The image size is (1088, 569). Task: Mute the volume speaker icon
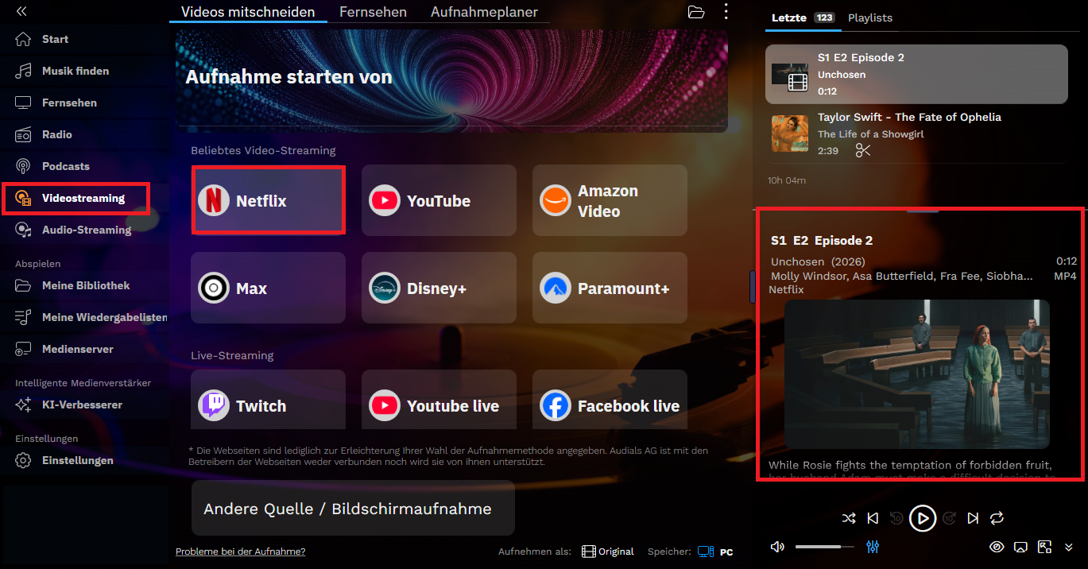click(777, 547)
